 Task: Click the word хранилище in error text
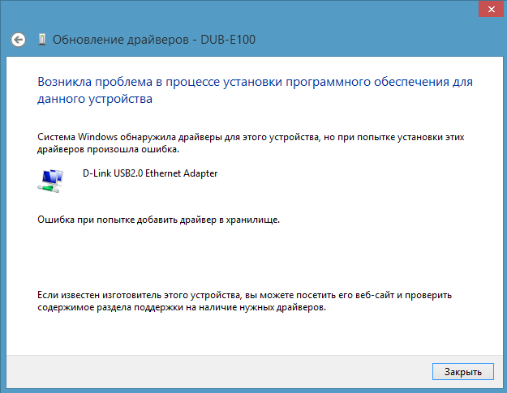coord(254,220)
